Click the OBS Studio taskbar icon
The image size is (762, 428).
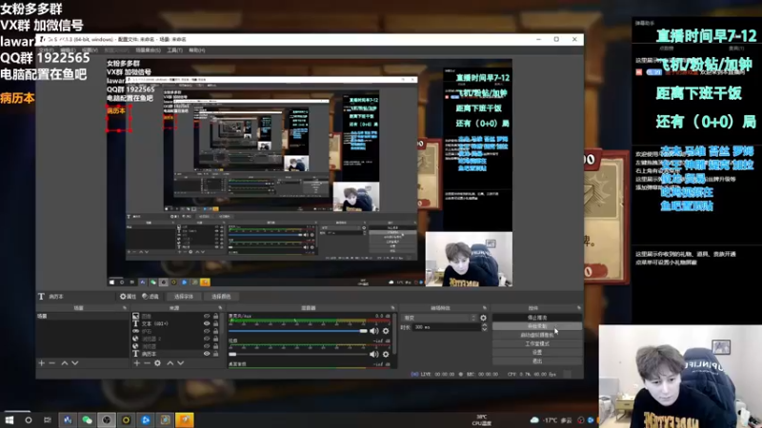(x=107, y=419)
